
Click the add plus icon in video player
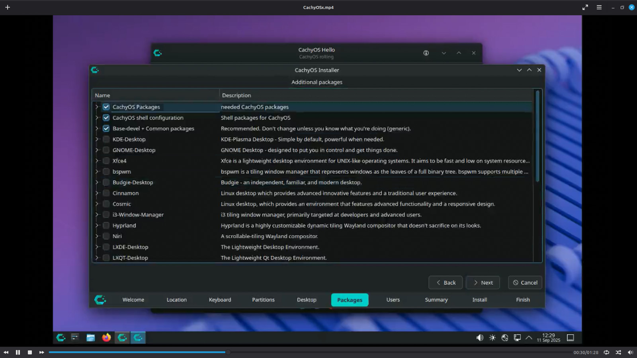(8, 7)
